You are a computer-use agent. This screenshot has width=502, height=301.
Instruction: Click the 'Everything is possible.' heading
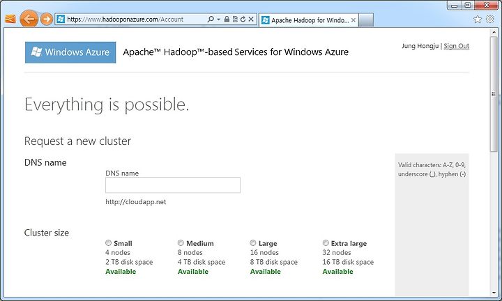107,105
